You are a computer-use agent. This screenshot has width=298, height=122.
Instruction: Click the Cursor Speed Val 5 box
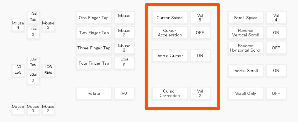click(x=200, y=18)
